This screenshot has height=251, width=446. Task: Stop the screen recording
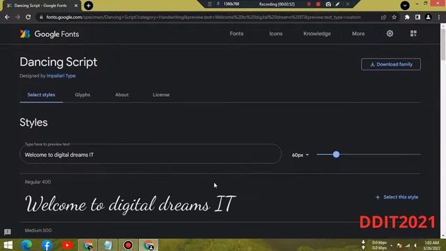point(318,4)
